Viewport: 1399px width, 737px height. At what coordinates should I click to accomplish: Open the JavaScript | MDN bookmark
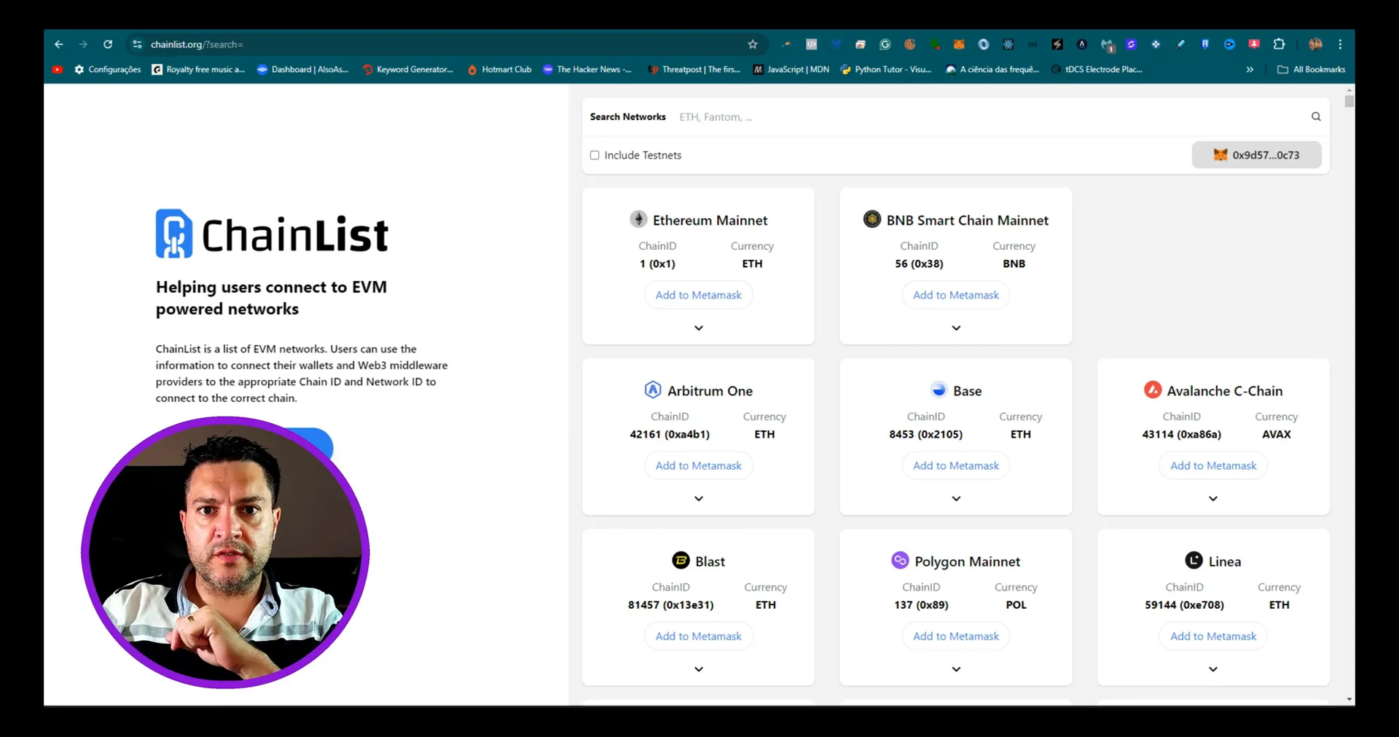pos(791,70)
